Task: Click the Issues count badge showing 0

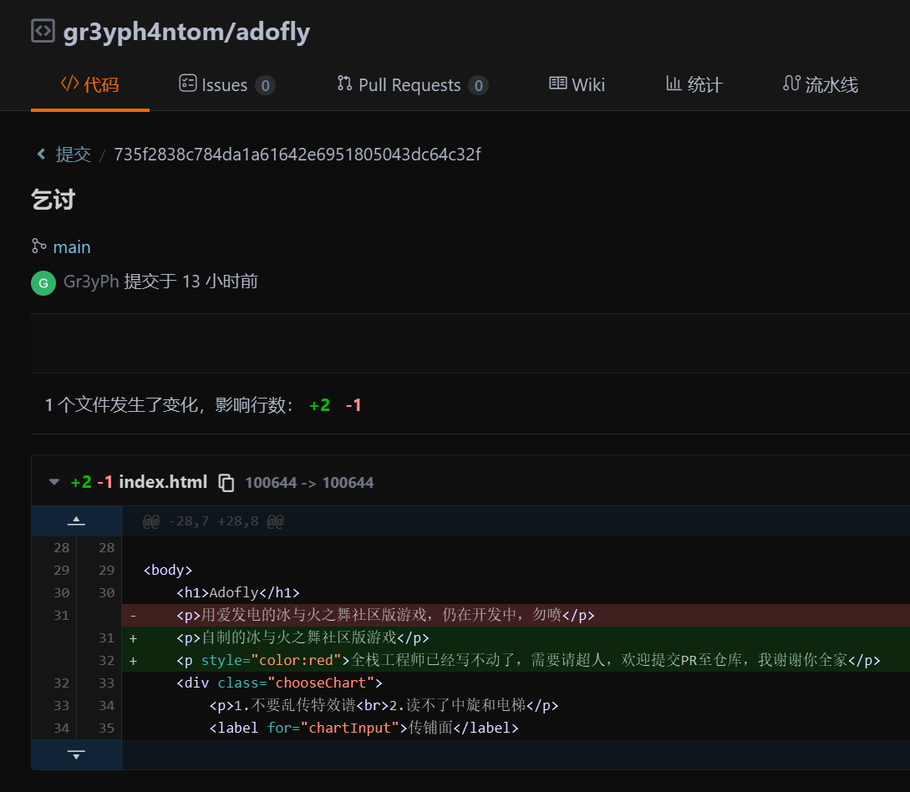Action: tap(265, 85)
